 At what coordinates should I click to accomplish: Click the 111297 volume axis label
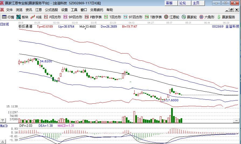click(x=13, y=112)
